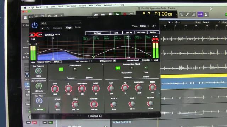The image size is (227, 127).
Task: Open the Window menu
Action: click(108, 5)
